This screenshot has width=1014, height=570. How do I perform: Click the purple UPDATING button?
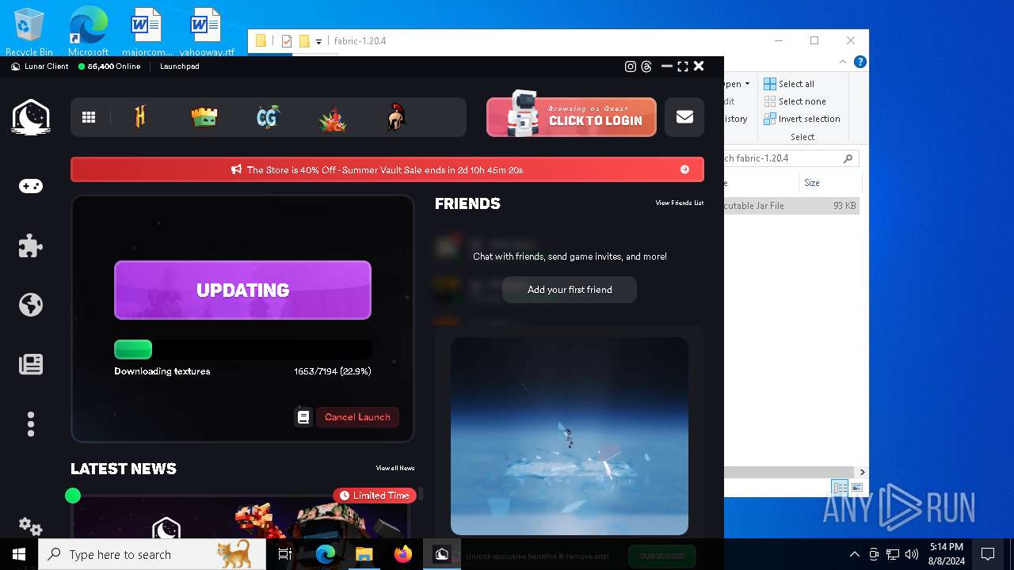click(242, 290)
